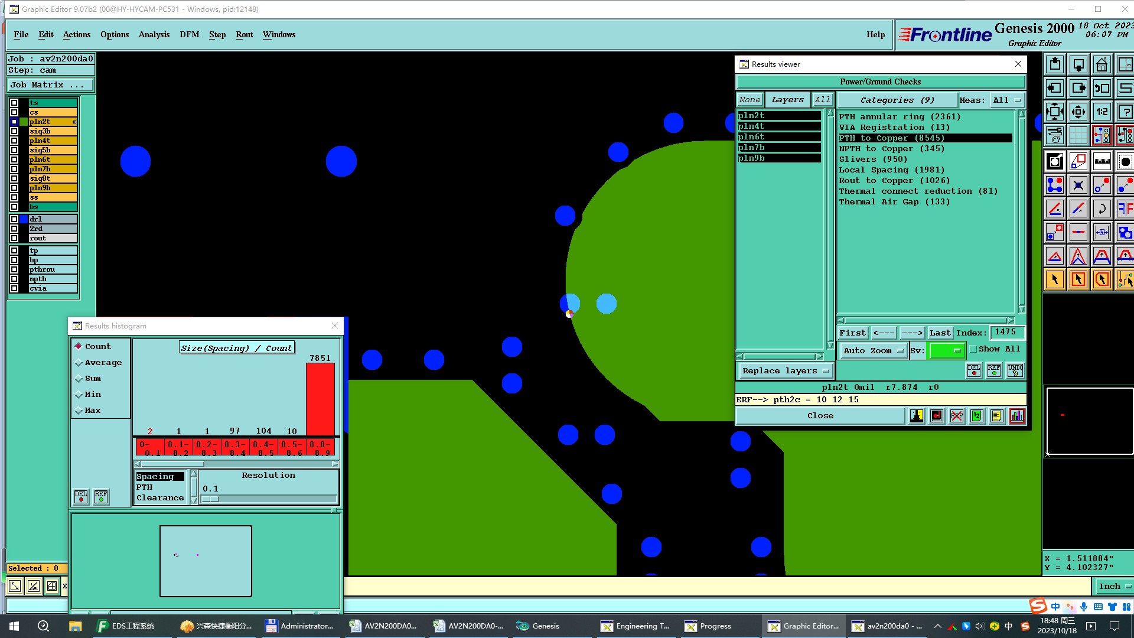Open the Analysis menu
Viewport: 1134px width, 638px height.
(154, 34)
